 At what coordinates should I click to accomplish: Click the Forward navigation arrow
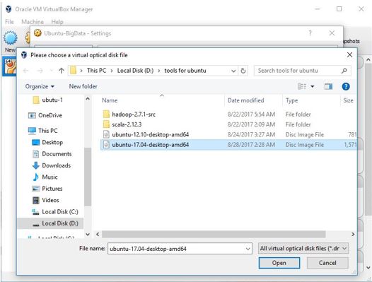click(40, 71)
